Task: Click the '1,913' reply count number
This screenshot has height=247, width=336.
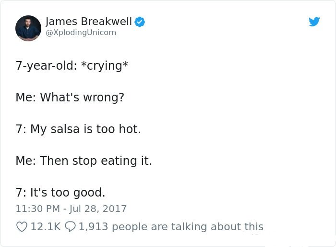Action: pos(93,227)
